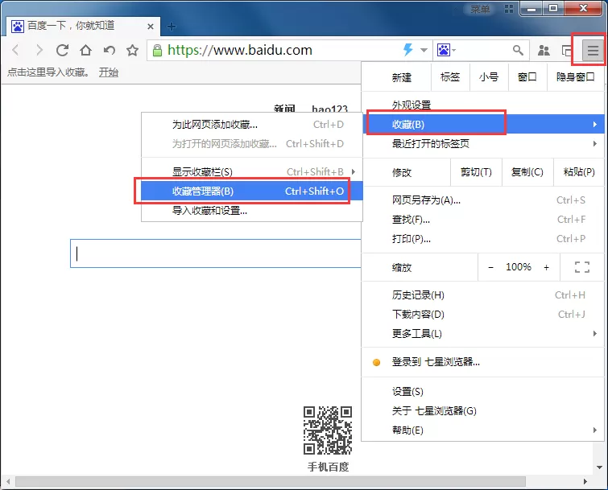Click 窗口 new window option

(527, 77)
